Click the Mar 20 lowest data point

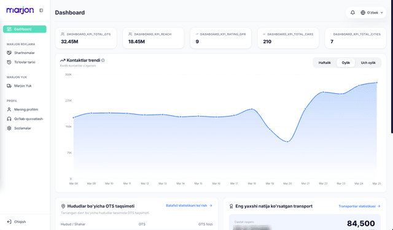[x=287, y=142]
